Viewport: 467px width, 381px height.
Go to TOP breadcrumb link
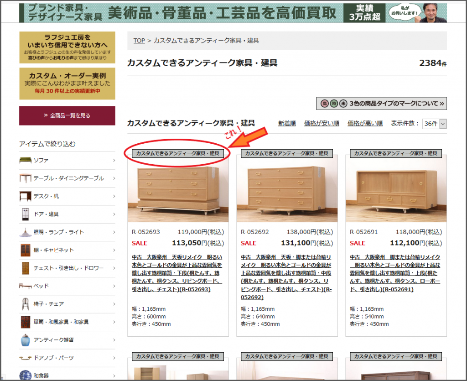pos(139,41)
